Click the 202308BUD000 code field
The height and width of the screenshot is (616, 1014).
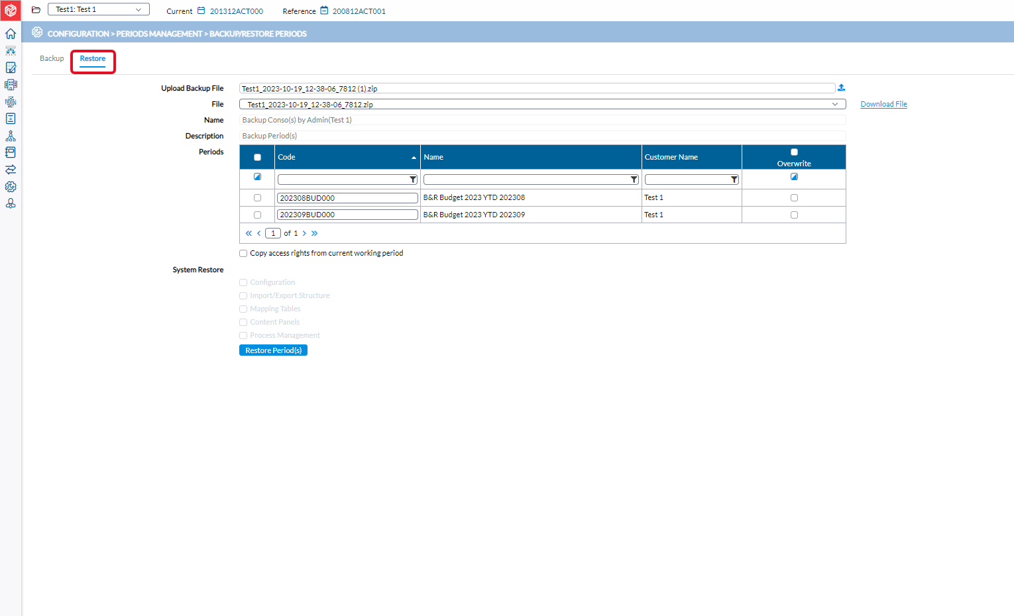347,198
